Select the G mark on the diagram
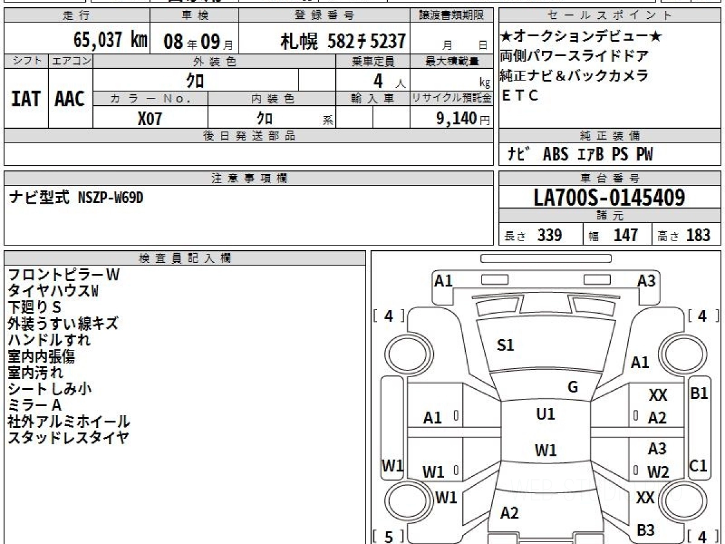Viewport: 725px width, 544px height. click(x=573, y=387)
